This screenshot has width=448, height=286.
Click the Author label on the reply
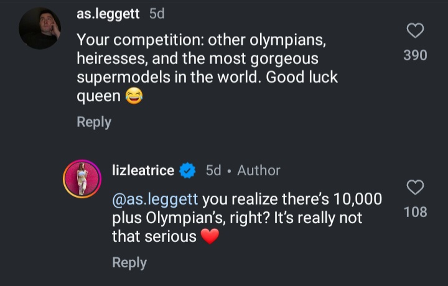[x=259, y=170]
